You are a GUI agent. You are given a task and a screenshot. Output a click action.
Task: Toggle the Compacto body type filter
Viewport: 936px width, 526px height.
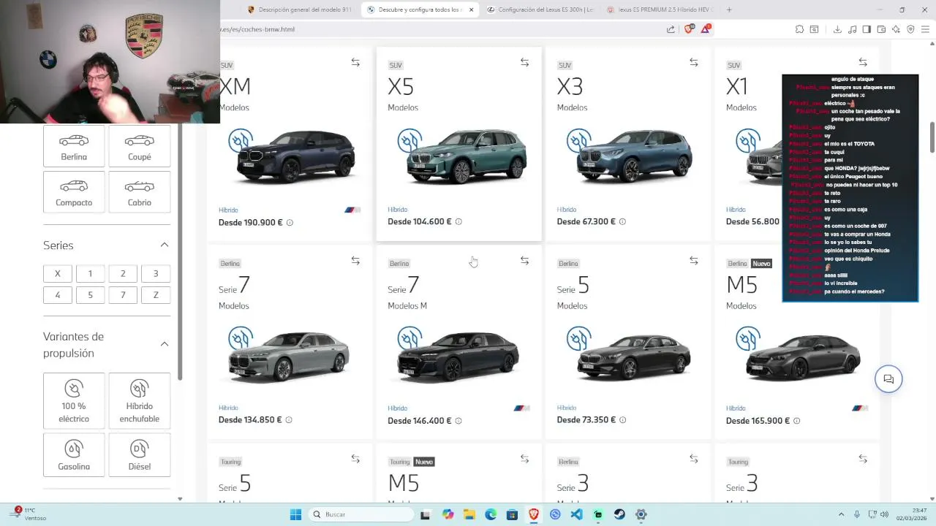74,192
